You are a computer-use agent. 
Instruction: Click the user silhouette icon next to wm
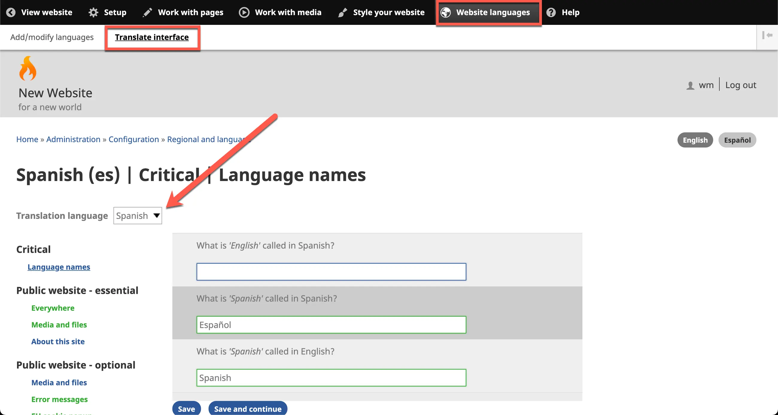(690, 86)
